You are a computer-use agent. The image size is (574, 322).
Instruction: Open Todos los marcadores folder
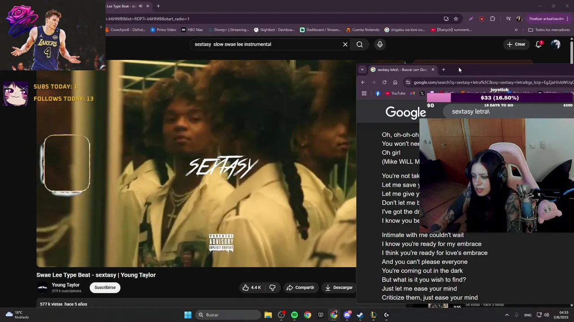pos(549,30)
